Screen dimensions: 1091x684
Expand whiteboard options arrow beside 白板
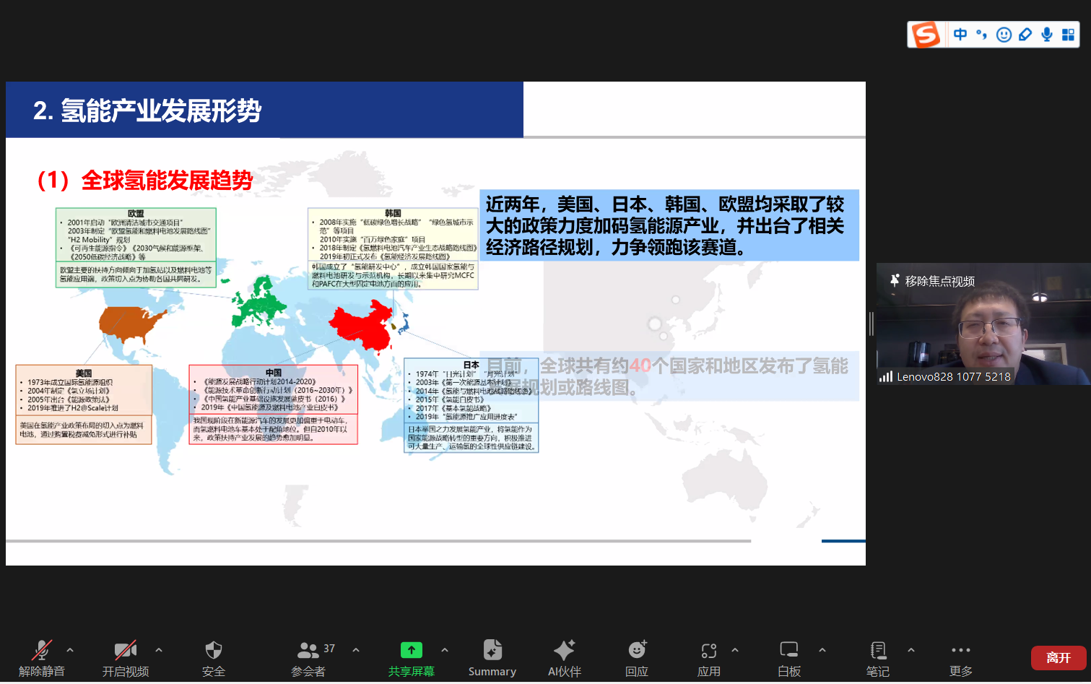pos(822,650)
